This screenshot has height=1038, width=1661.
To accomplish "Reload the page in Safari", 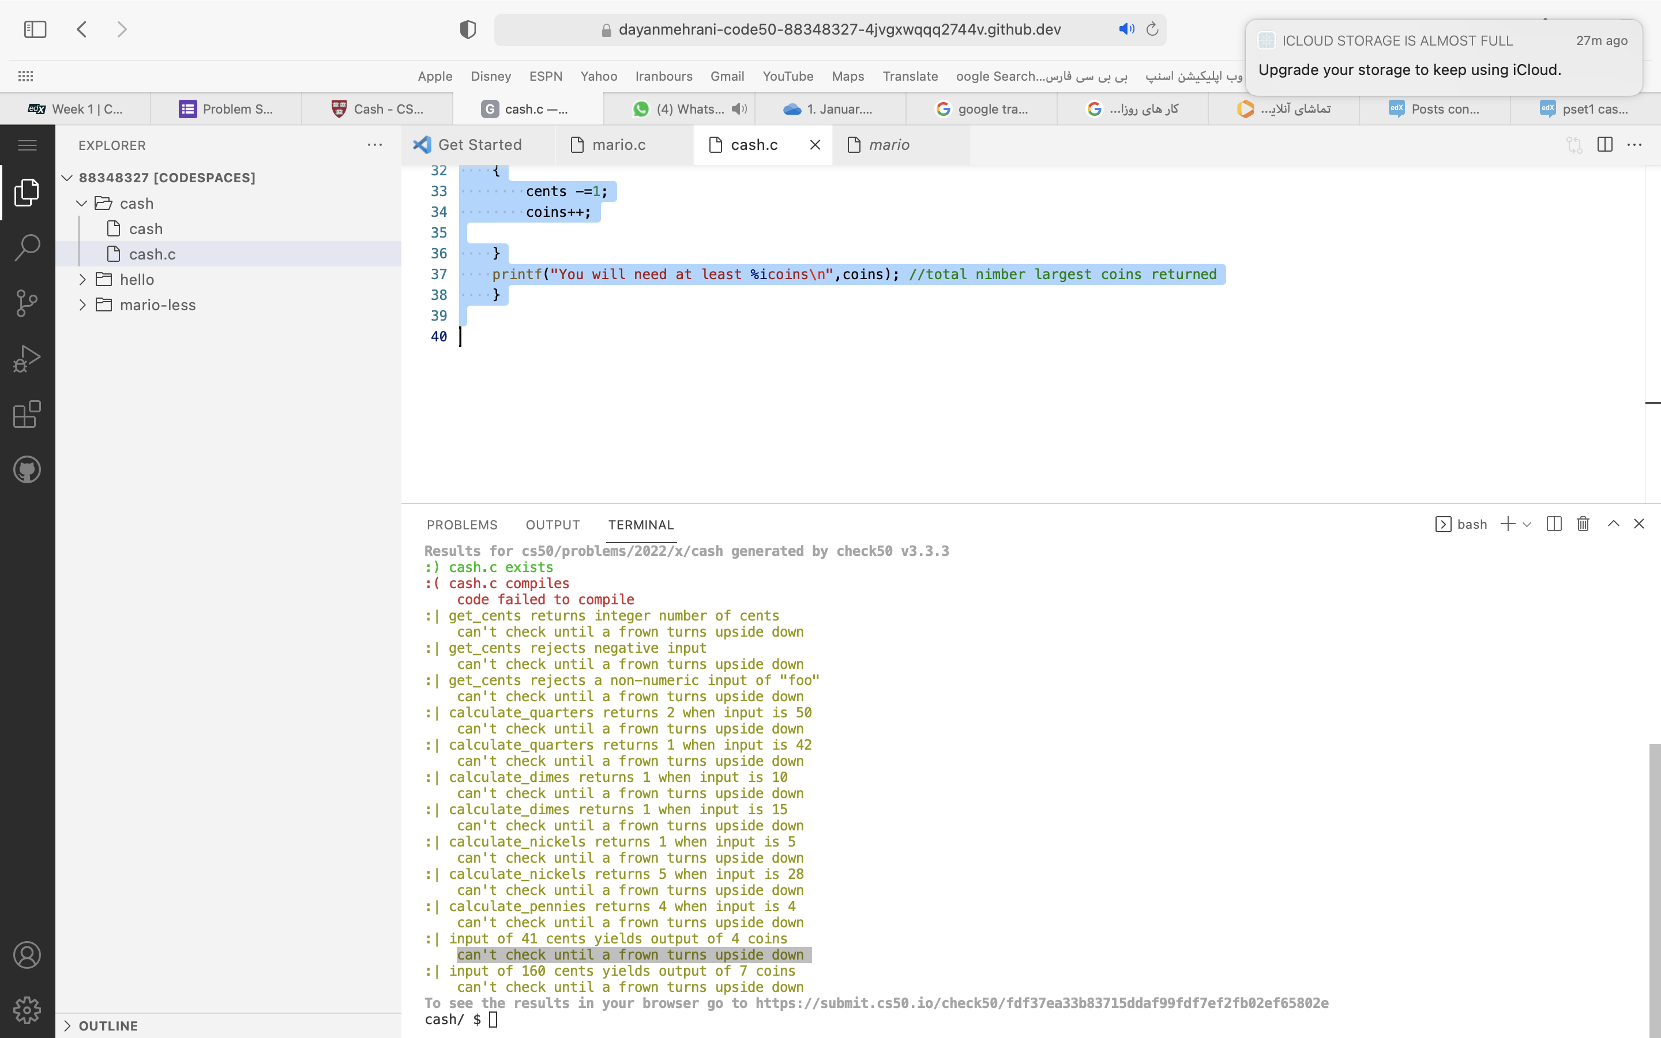I will (1152, 29).
